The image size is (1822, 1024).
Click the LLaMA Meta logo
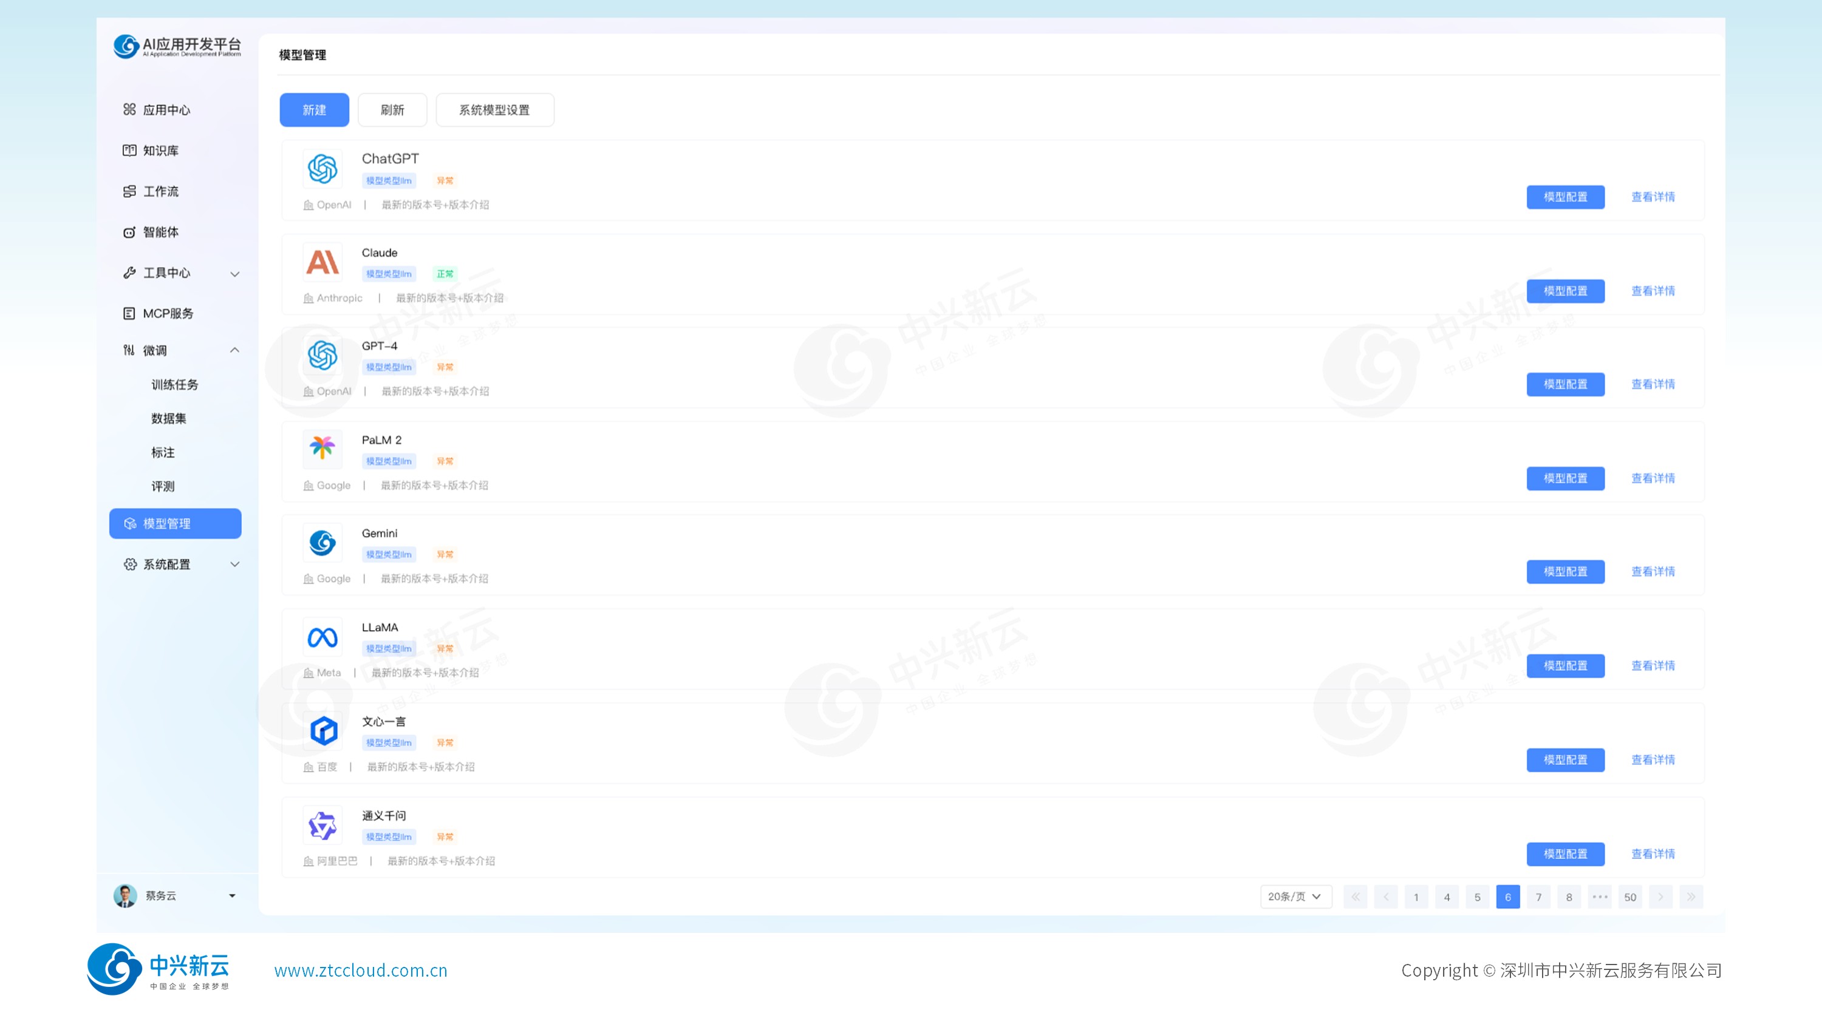click(322, 638)
